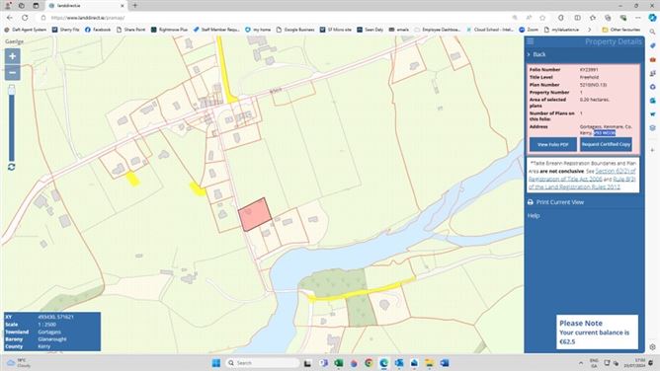Open the tools briefcase icon in Edge sidebar
Viewport: 660px width, 371px height.
pos(652,59)
